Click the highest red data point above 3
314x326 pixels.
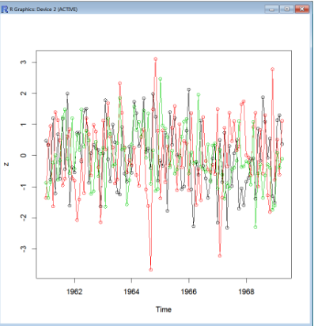click(x=156, y=59)
